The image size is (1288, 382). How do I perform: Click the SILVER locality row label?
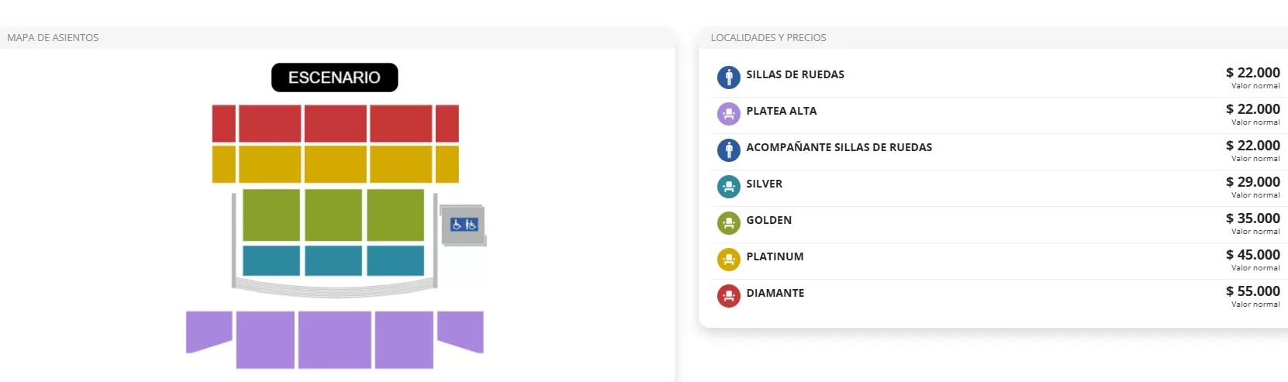tap(764, 184)
